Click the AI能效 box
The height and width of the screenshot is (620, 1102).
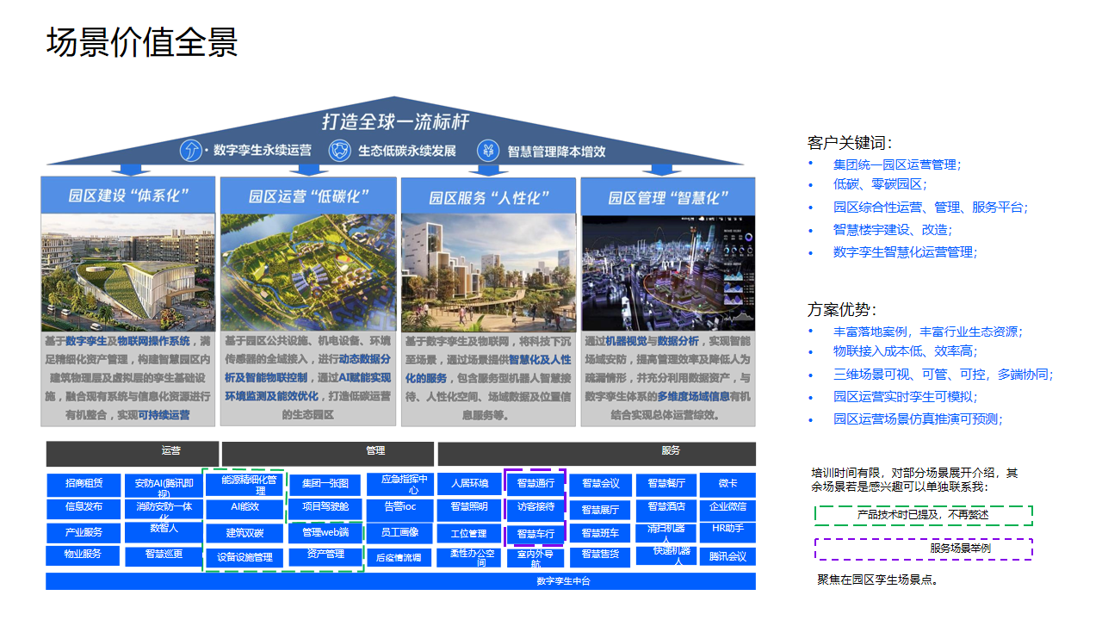pyautogui.click(x=245, y=509)
